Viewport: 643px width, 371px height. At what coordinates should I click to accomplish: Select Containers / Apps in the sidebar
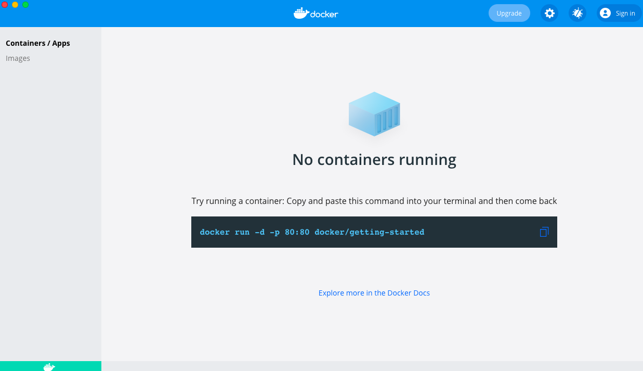[x=38, y=43]
